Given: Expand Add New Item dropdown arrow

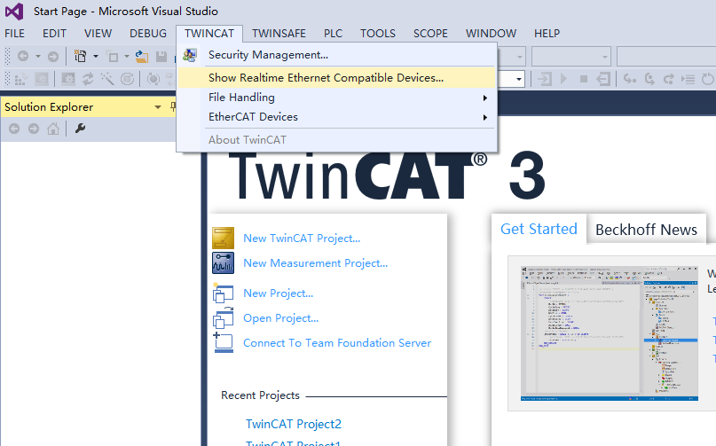Looking at the screenshot, I should [127, 57].
